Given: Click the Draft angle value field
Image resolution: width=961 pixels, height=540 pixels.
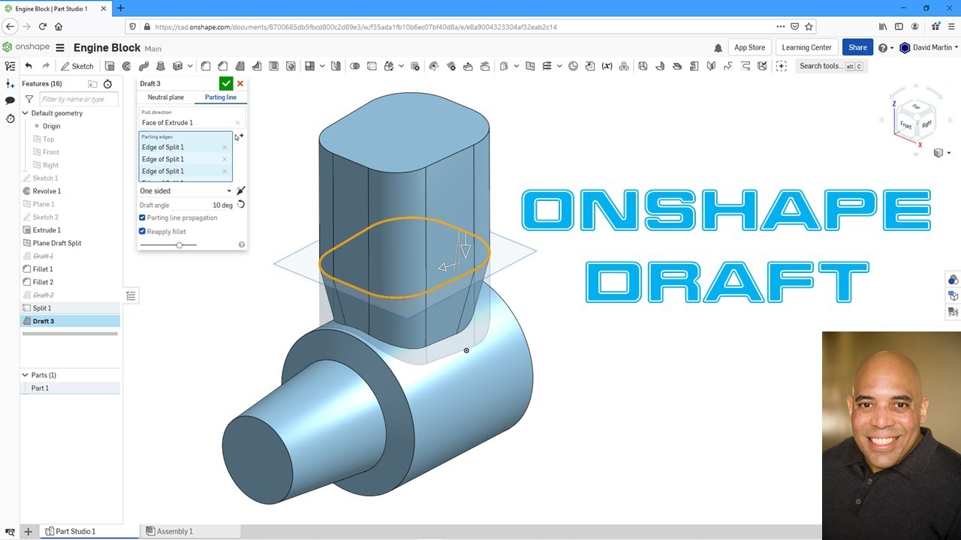Looking at the screenshot, I should click(x=222, y=205).
